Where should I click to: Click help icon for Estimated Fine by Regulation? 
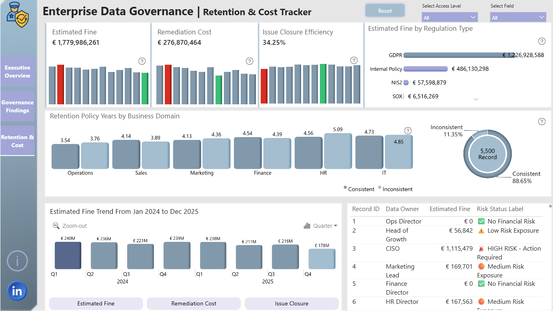[542, 41]
